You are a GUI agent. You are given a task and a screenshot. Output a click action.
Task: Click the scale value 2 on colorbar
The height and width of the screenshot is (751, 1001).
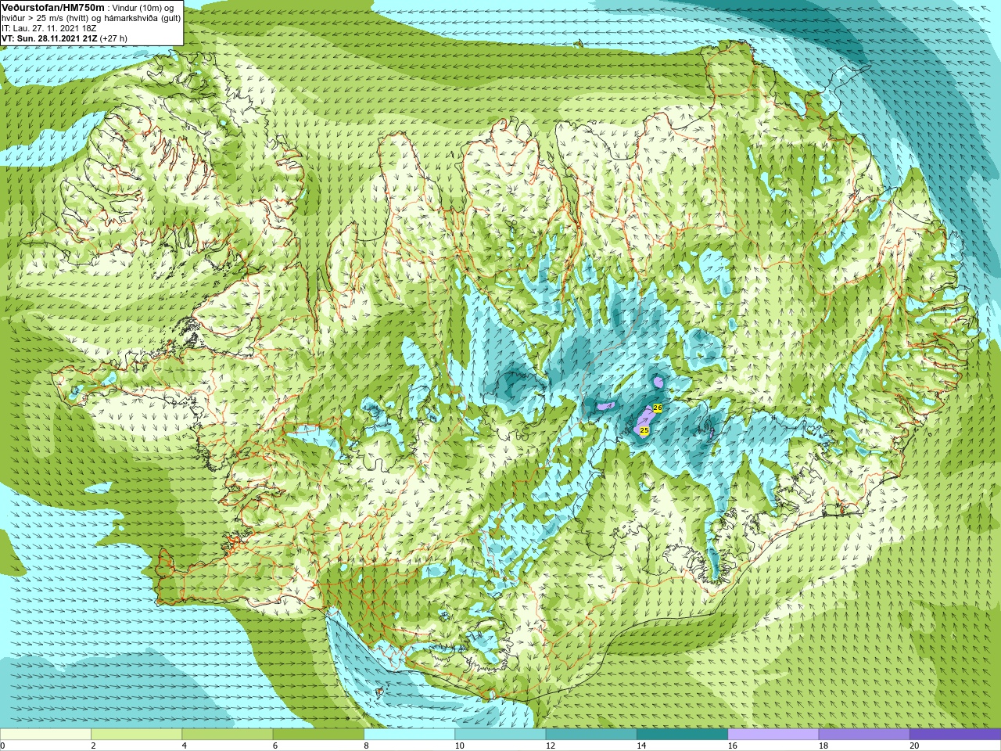(93, 746)
